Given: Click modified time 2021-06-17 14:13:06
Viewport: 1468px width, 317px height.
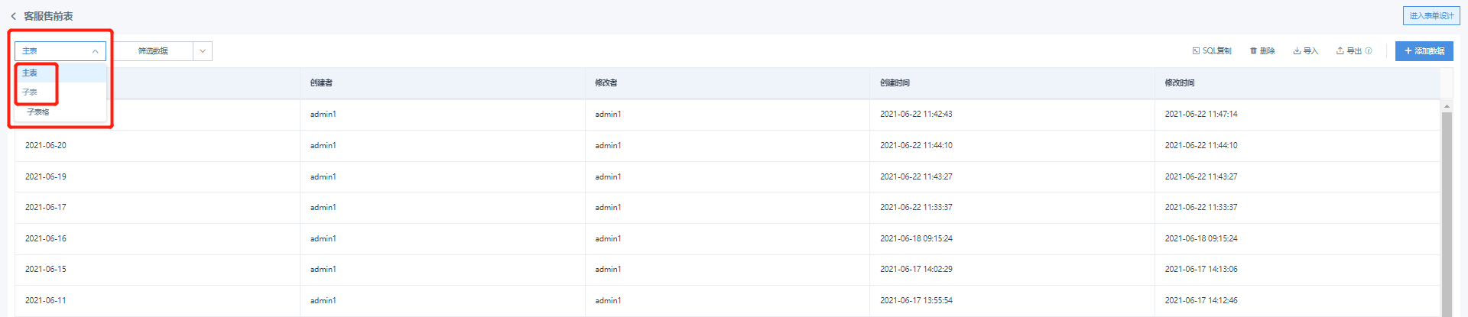Looking at the screenshot, I should [1201, 269].
